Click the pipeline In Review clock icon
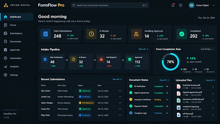Viewport: 220px width, 124px height. click(73, 59)
